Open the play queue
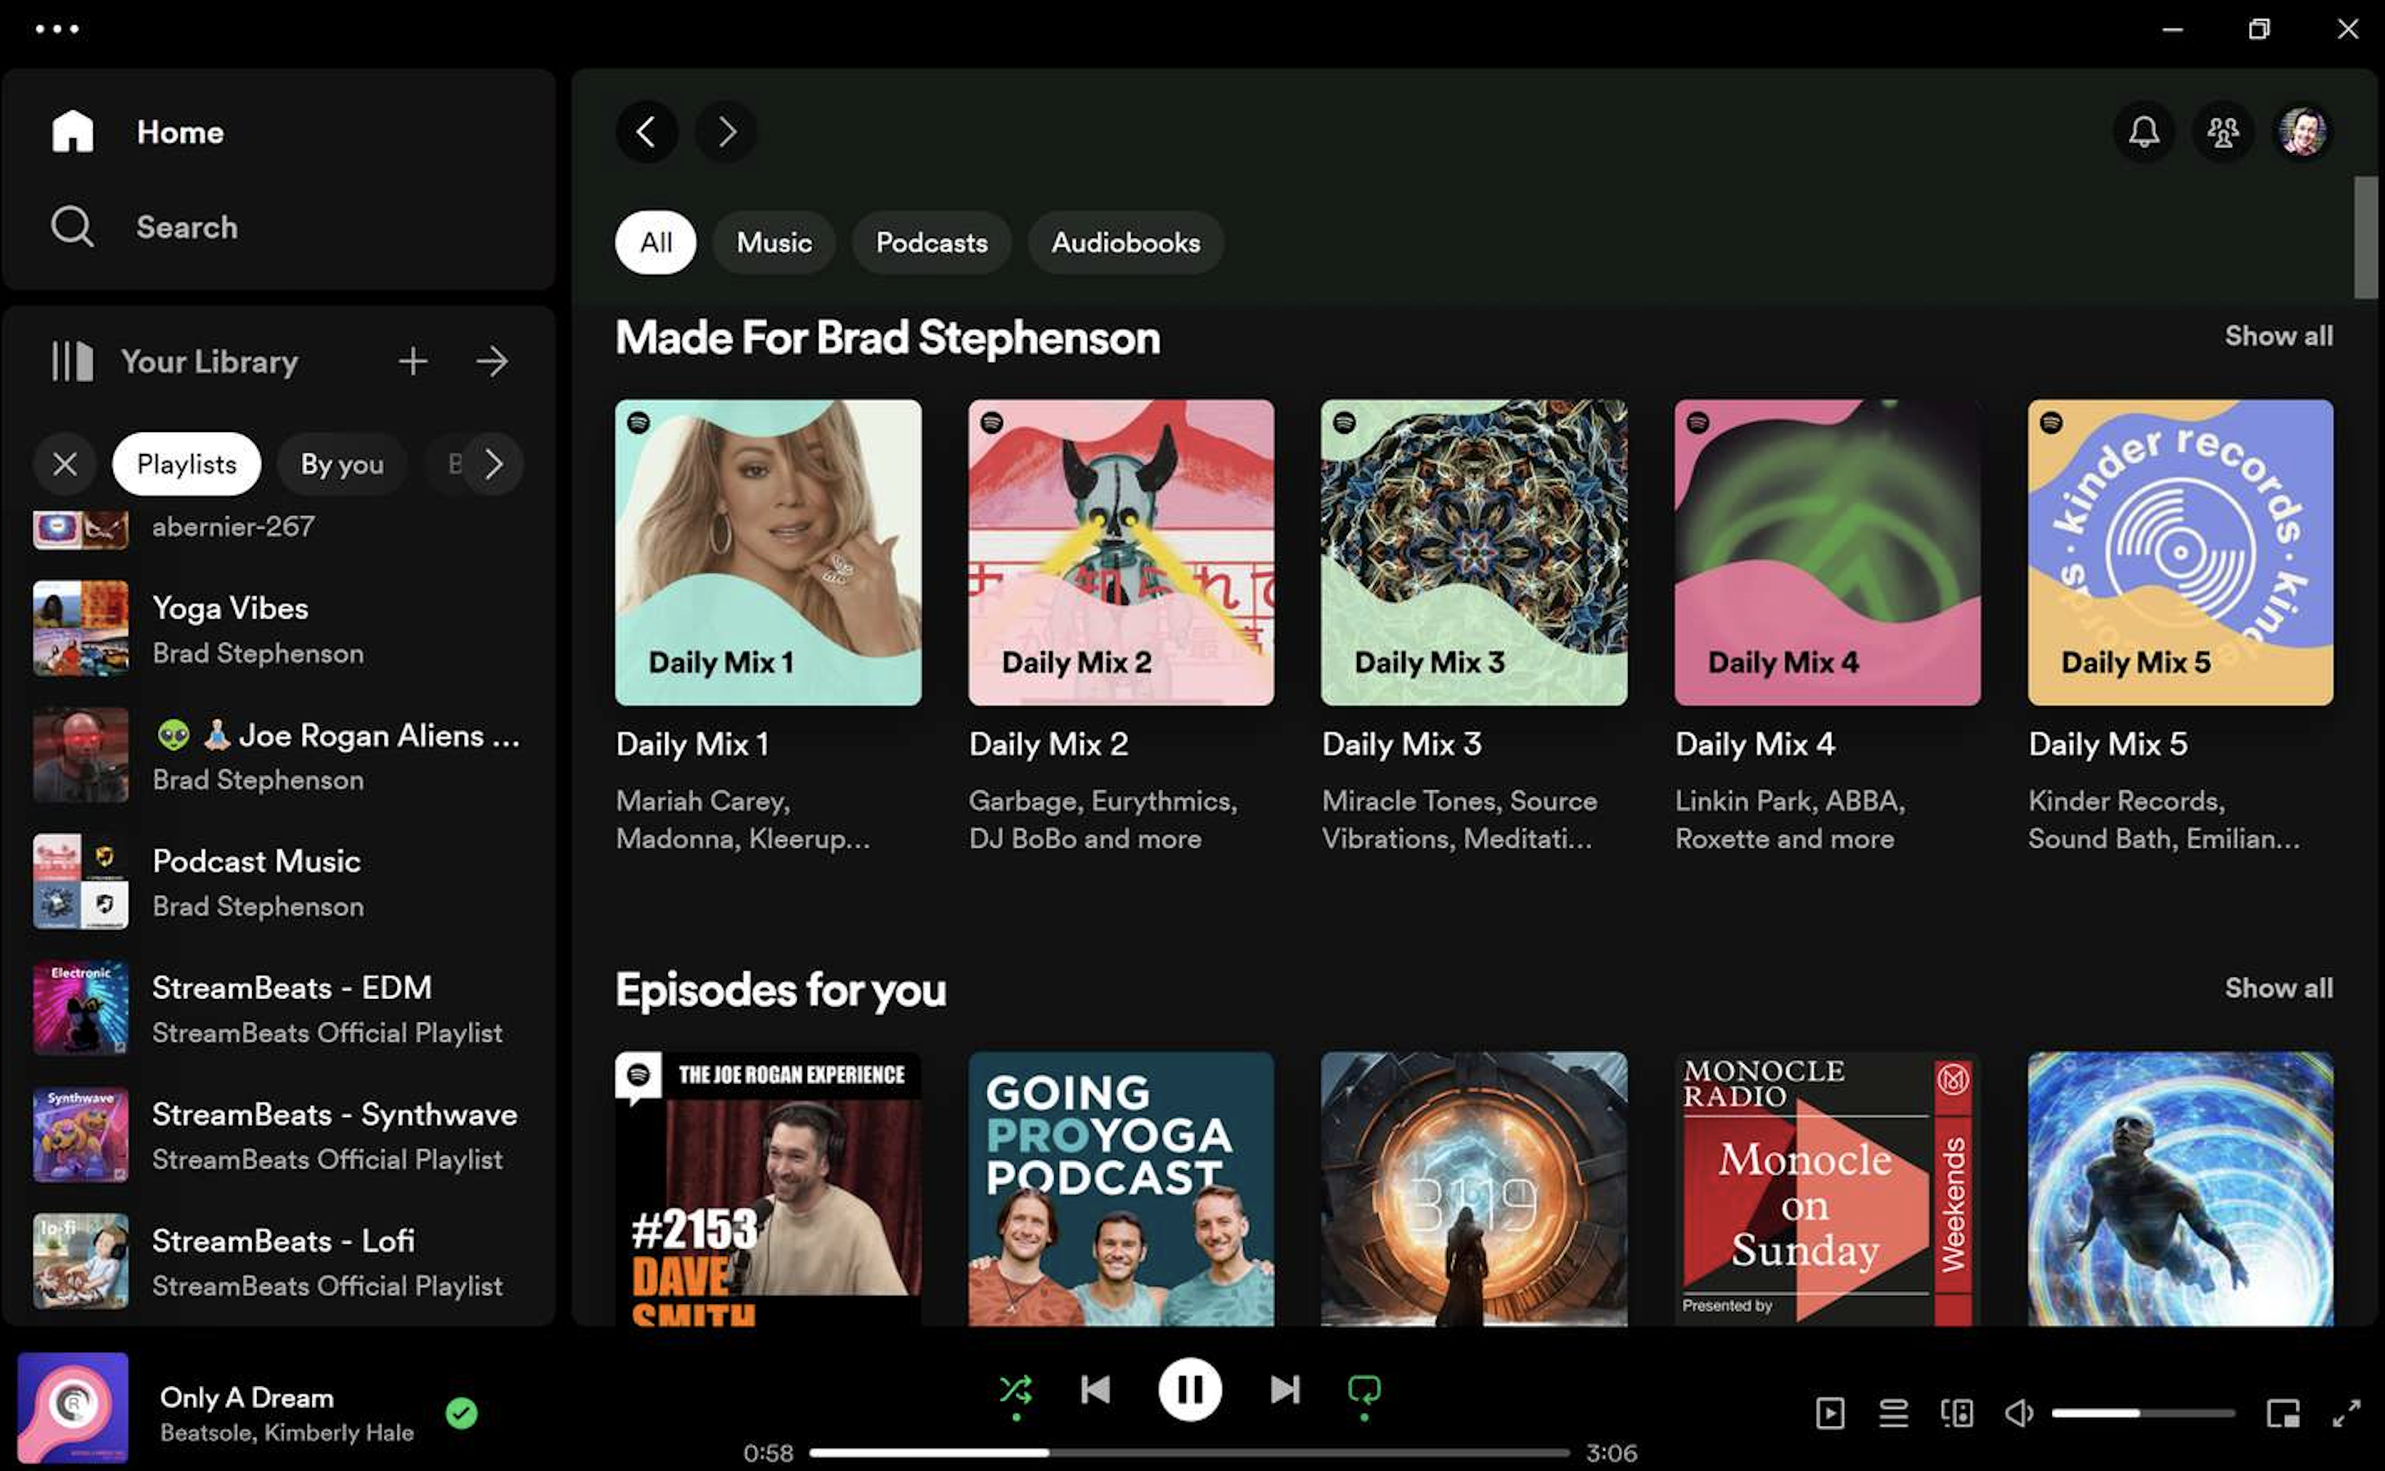 1894,1414
